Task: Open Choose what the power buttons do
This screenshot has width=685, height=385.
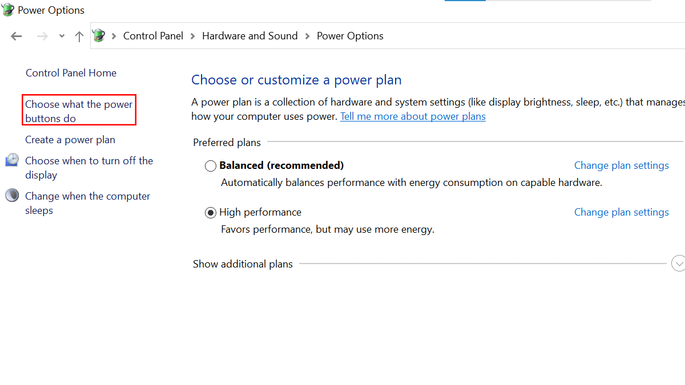Action: pyautogui.click(x=79, y=111)
